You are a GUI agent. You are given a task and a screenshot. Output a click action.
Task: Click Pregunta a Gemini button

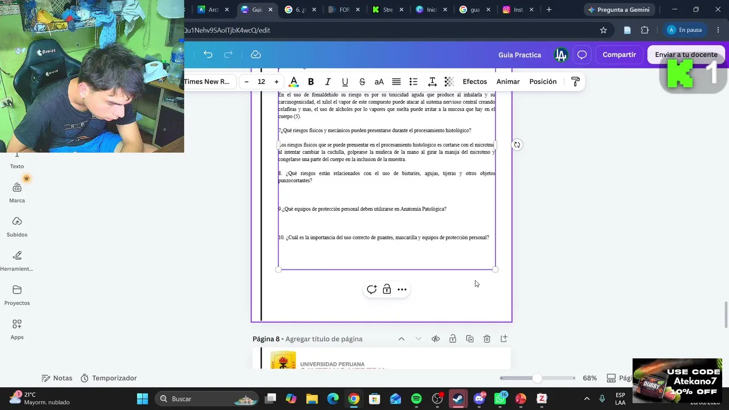point(619,10)
